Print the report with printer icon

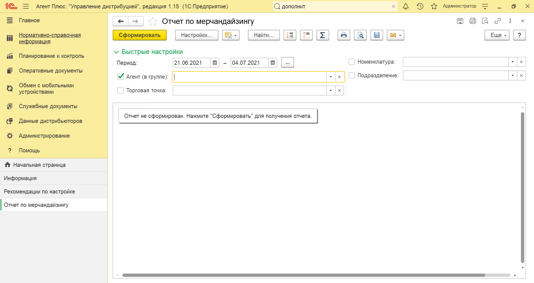point(344,35)
